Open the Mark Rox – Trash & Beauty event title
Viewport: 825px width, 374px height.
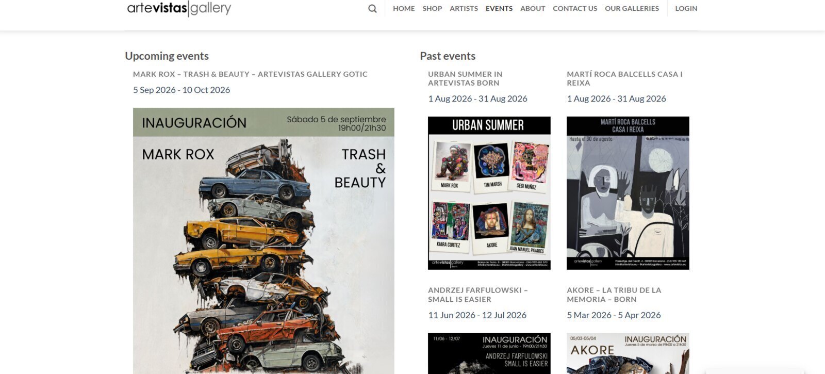pos(250,74)
